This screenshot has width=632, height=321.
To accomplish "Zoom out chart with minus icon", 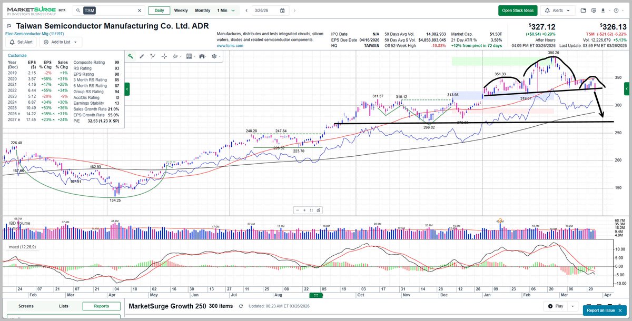I will [x=298, y=210].
